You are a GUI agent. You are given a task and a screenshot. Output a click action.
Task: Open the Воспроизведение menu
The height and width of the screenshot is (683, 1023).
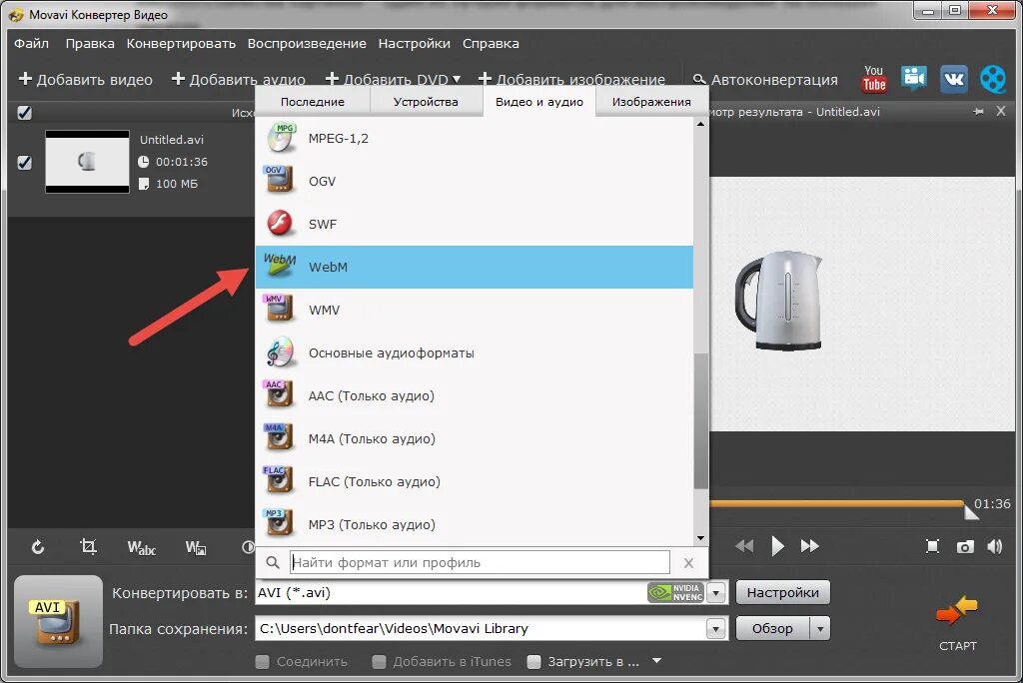click(307, 43)
